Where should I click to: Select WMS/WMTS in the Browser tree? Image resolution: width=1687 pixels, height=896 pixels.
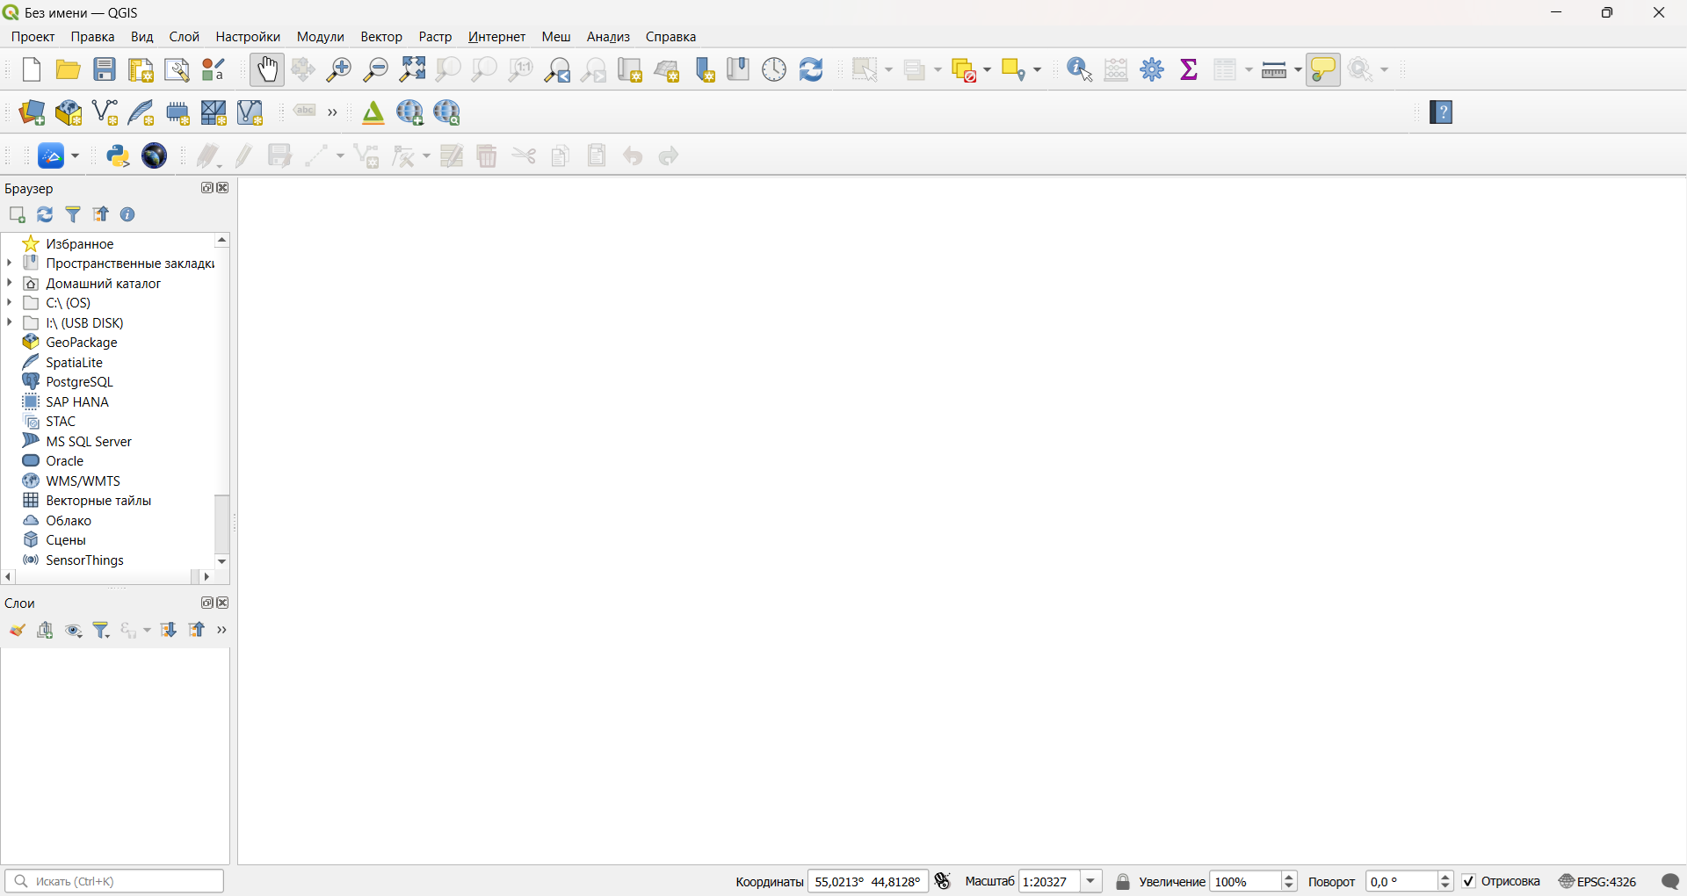click(83, 481)
